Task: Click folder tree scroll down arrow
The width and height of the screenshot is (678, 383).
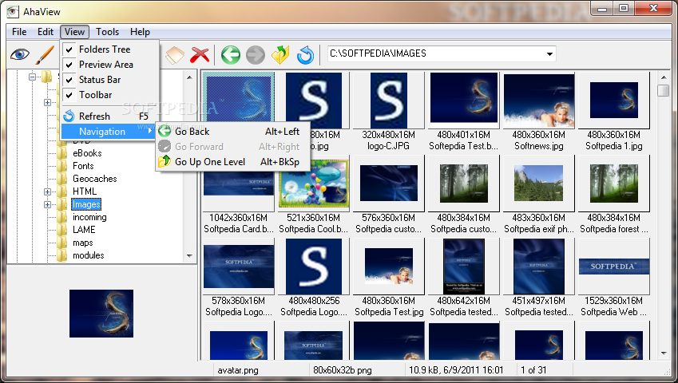Action: (189, 255)
